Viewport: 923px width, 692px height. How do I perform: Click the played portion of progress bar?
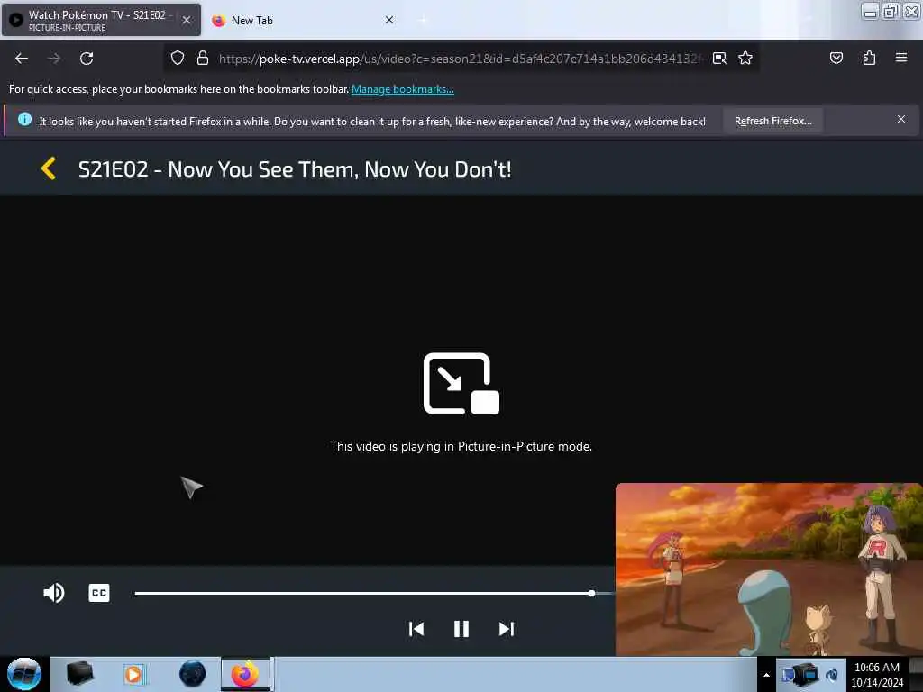pos(362,593)
